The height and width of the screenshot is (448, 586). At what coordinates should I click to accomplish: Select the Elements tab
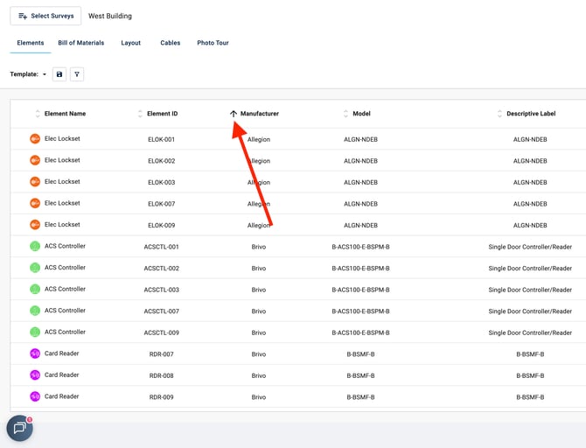point(31,43)
